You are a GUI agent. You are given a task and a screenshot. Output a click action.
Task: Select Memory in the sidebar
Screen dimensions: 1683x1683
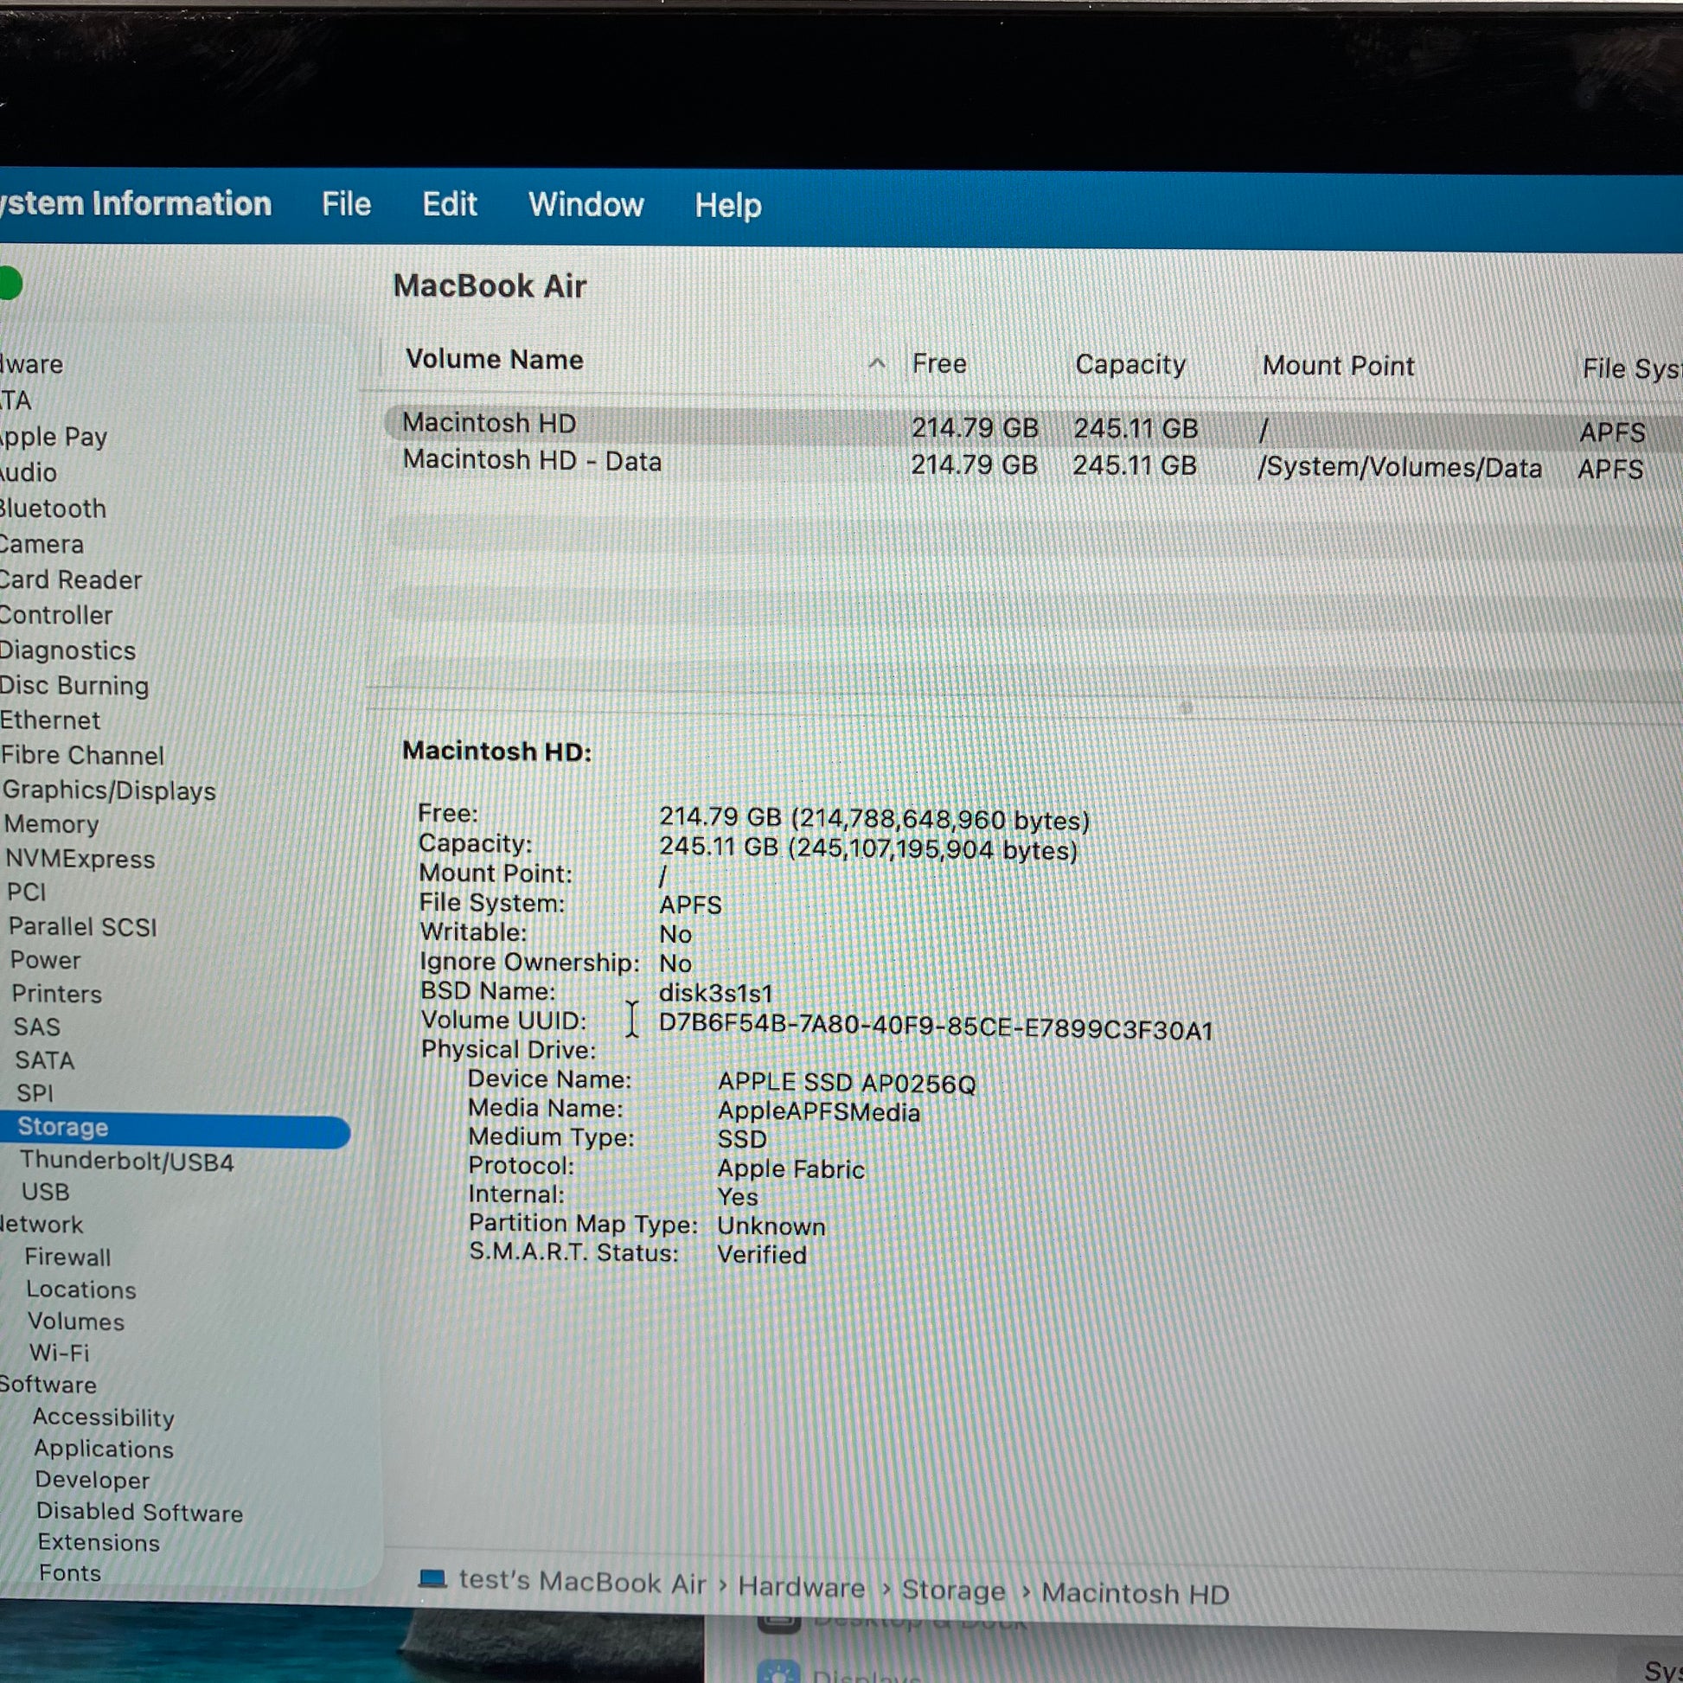[x=51, y=824]
